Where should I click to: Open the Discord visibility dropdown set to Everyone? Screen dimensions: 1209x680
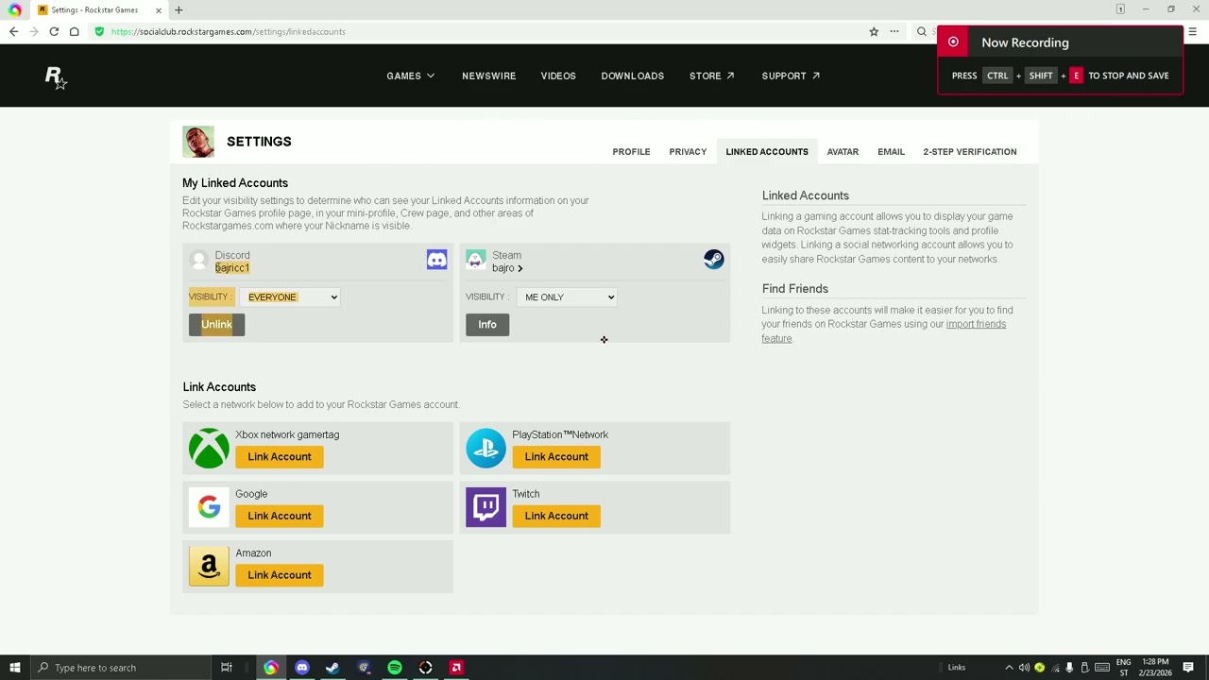pyautogui.click(x=291, y=297)
